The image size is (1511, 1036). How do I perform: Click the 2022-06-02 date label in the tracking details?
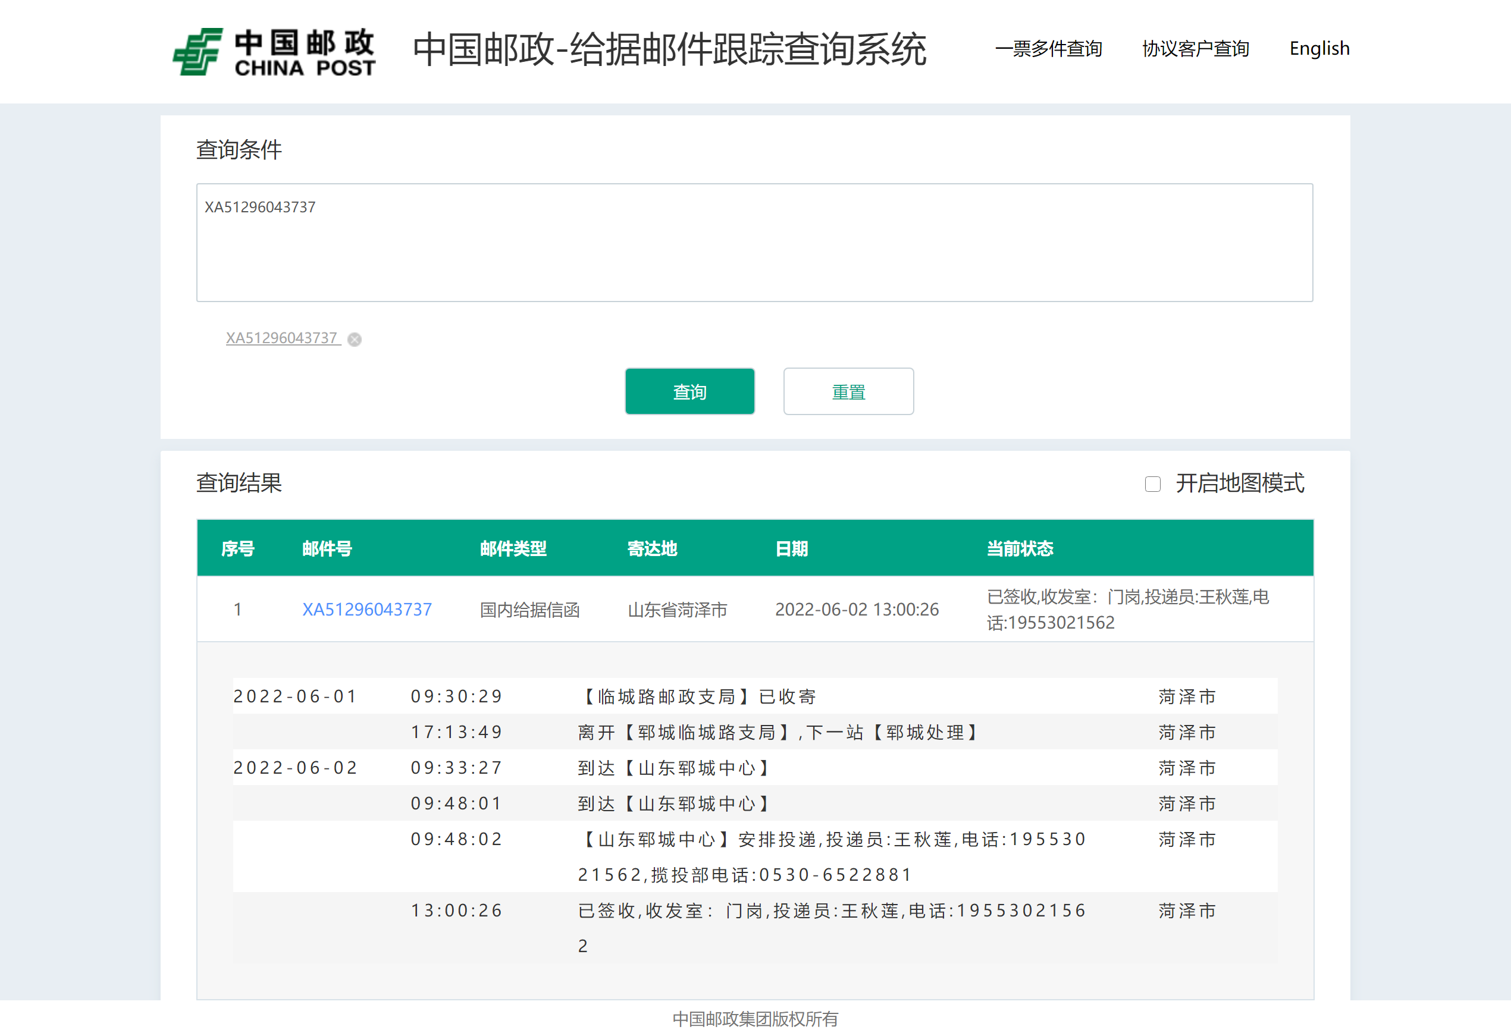pos(296,768)
